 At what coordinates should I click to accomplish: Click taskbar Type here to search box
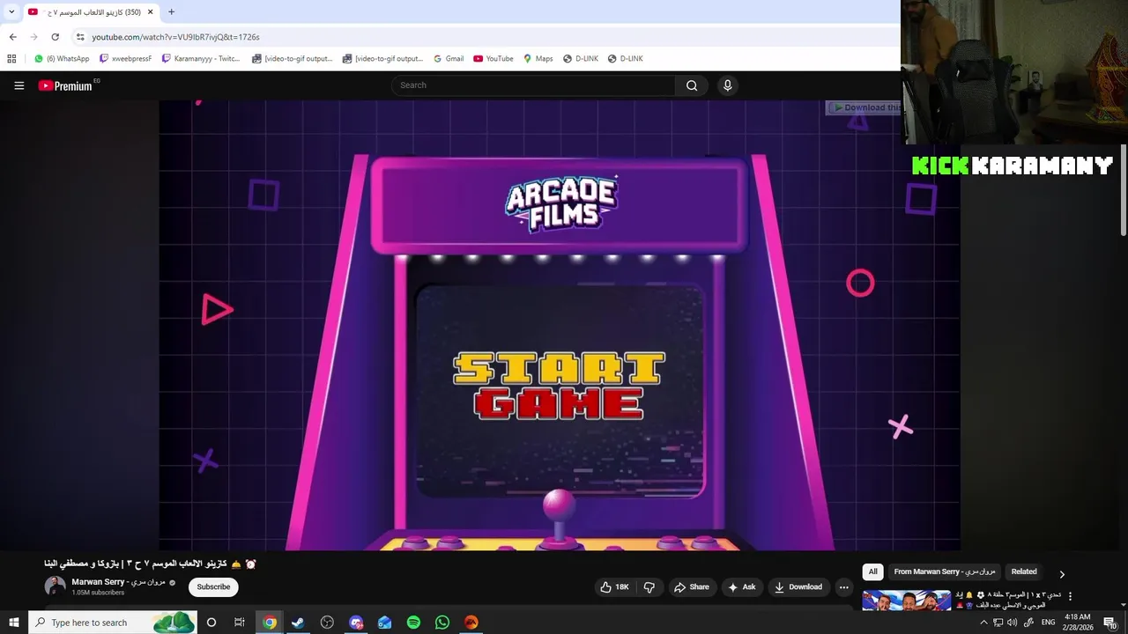pos(113,623)
